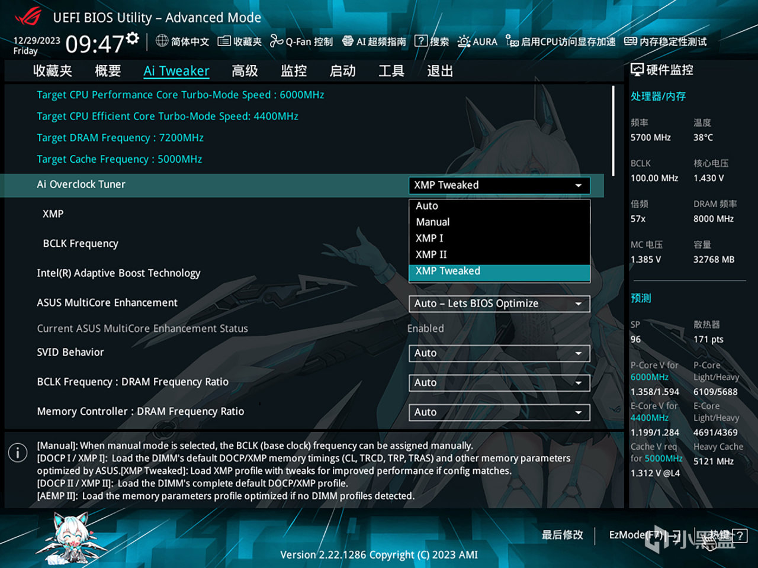Click the 硬件监控 hardware monitor panel icon

637,69
